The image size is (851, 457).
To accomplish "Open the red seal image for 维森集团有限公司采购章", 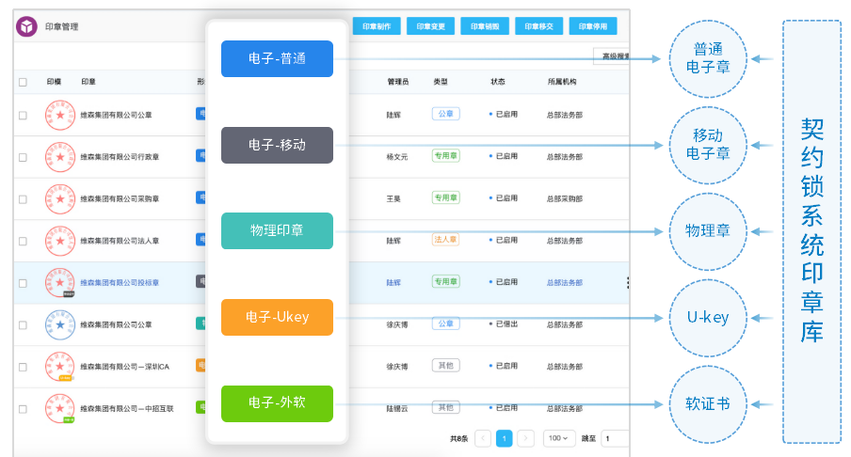I will 59,199.
